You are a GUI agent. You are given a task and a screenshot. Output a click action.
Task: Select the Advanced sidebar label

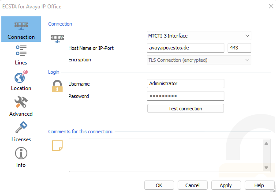(21, 114)
